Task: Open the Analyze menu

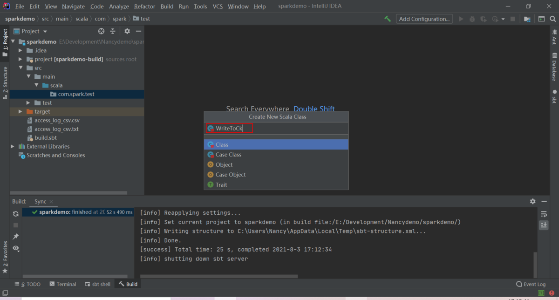Action: pyautogui.click(x=119, y=7)
